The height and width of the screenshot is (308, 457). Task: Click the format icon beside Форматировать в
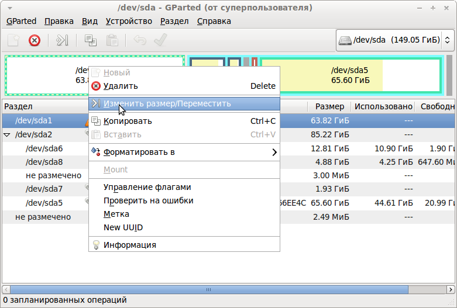(96, 152)
